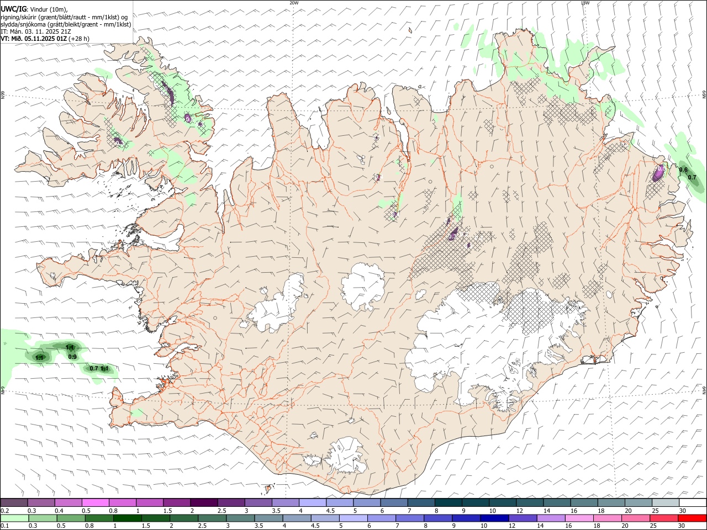
Task: Pick the lavender swatch after 4 in the top scale
Action: pos(313,503)
